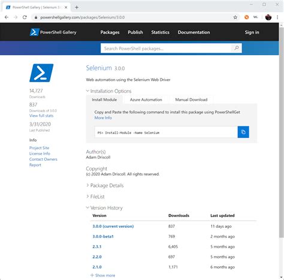Click the 14,727 total downloads number
Viewport: 284px width, 280px height.
[36, 91]
